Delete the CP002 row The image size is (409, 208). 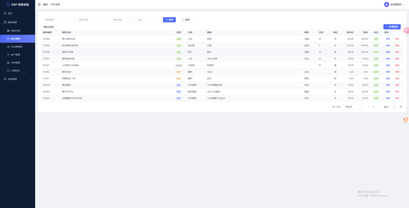tap(397, 52)
